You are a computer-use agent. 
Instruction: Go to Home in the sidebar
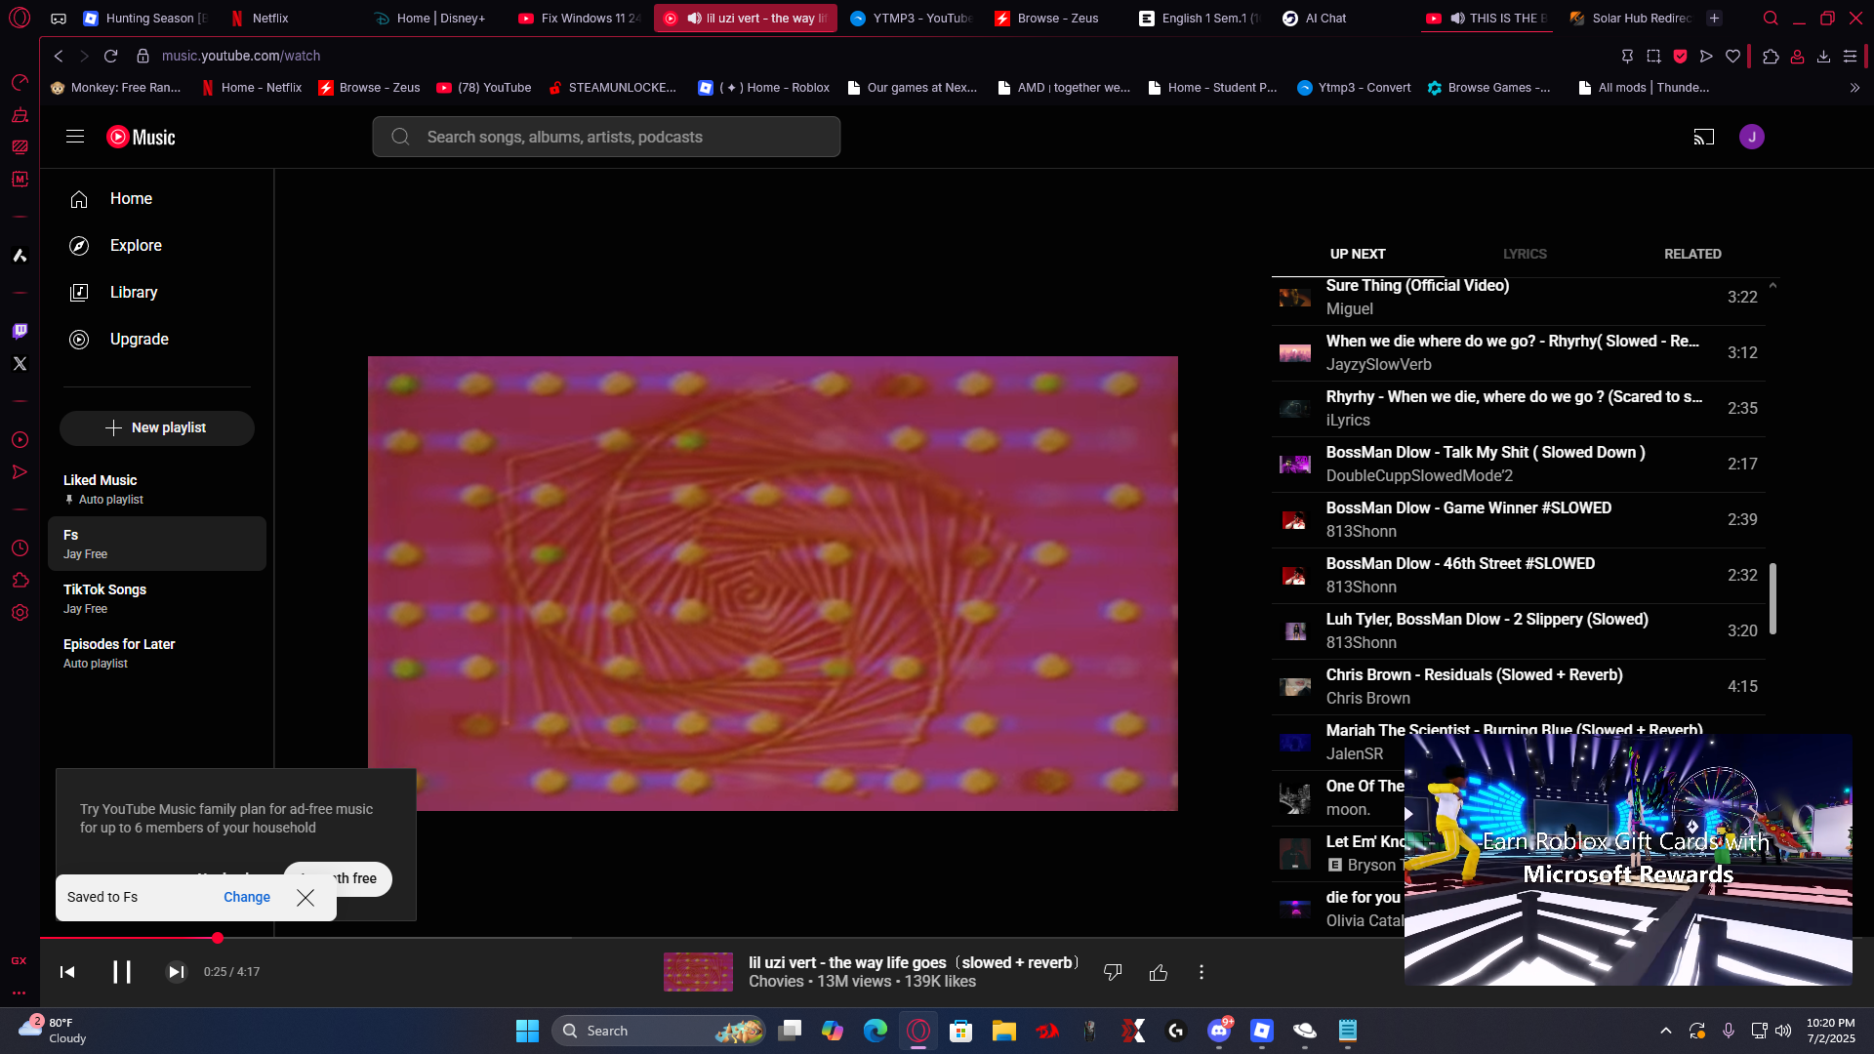pyautogui.click(x=157, y=199)
